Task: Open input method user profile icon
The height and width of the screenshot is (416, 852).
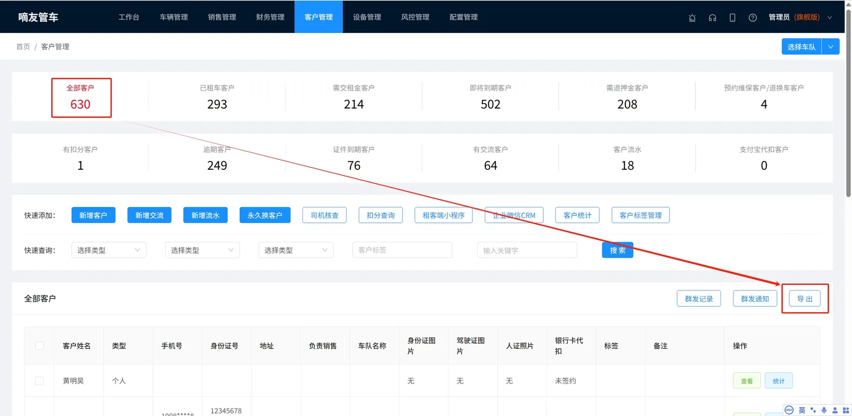Action: click(x=835, y=410)
